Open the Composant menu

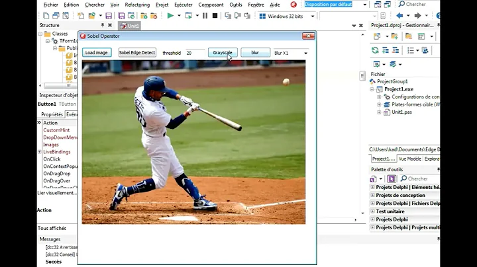tap(211, 5)
